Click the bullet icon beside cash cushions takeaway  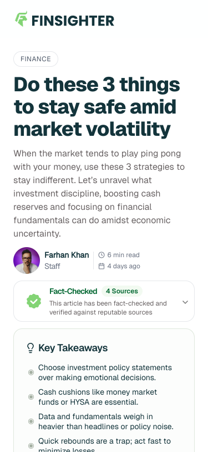tap(31, 397)
